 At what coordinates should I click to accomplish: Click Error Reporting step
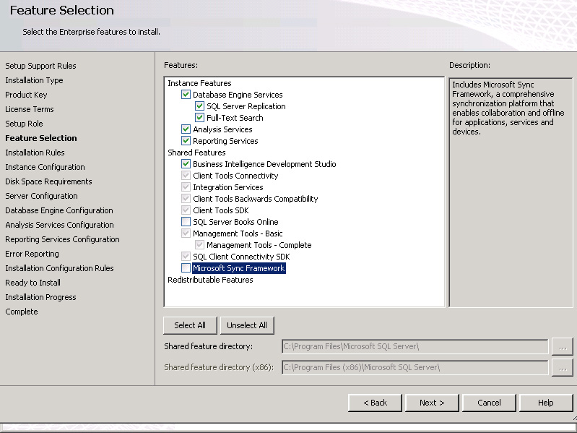(x=32, y=254)
